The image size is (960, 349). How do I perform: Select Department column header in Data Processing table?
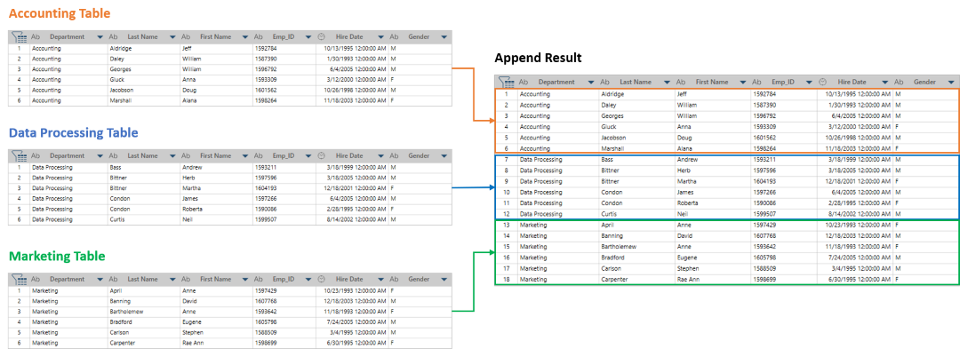click(68, 156)
